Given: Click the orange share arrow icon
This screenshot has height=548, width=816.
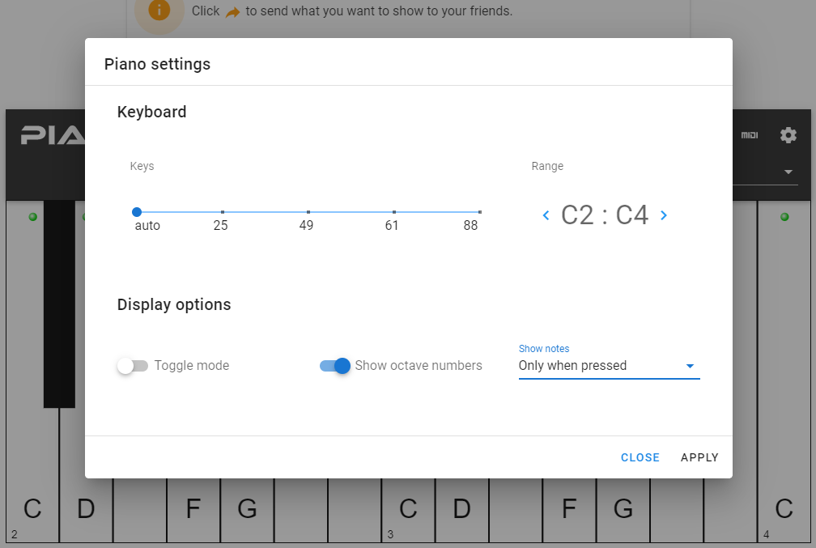Looking at the screenshot, I should coord(232,12).
